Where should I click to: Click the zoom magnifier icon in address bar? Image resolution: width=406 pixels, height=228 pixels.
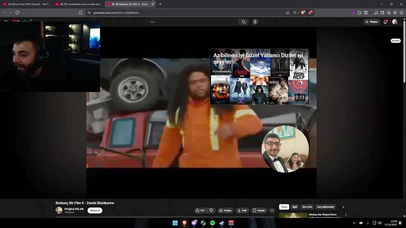(x=295, y=13)
